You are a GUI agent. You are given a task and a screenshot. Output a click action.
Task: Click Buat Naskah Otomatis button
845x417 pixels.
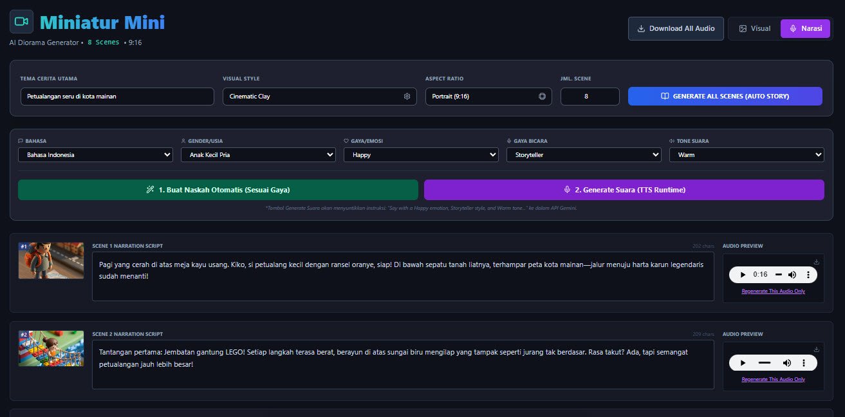pos(218,190)
